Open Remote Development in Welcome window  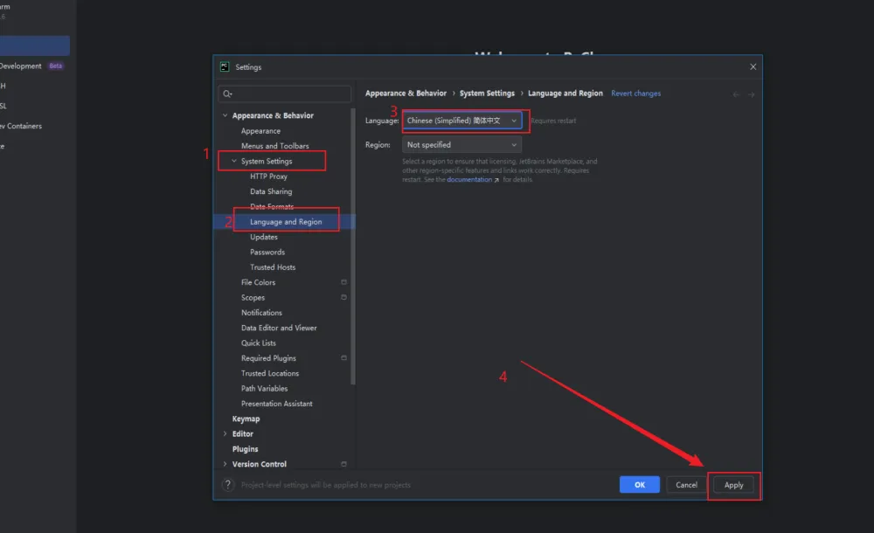pos(21,66)
